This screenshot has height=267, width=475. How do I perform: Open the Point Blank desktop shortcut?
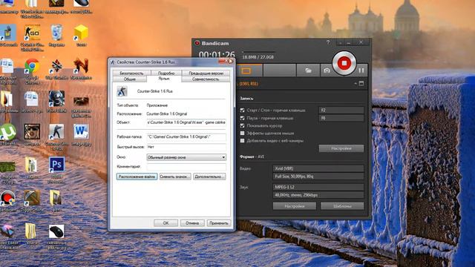tap(56, 99)
